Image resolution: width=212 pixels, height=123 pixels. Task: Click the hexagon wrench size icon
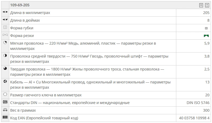pos(5,94)
